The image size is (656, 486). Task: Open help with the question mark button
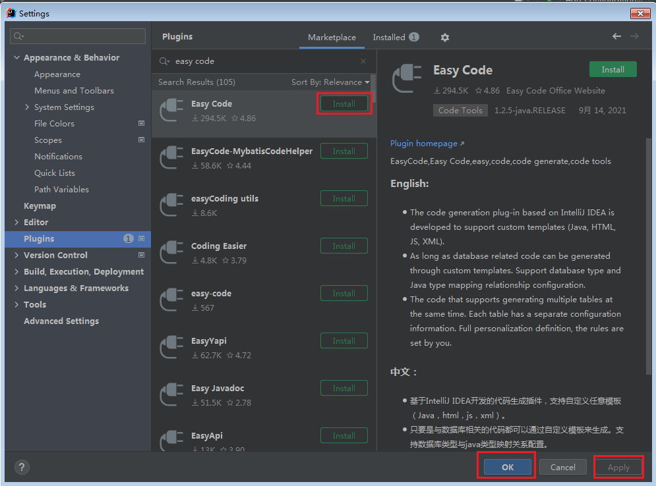(x=22, y=467)
